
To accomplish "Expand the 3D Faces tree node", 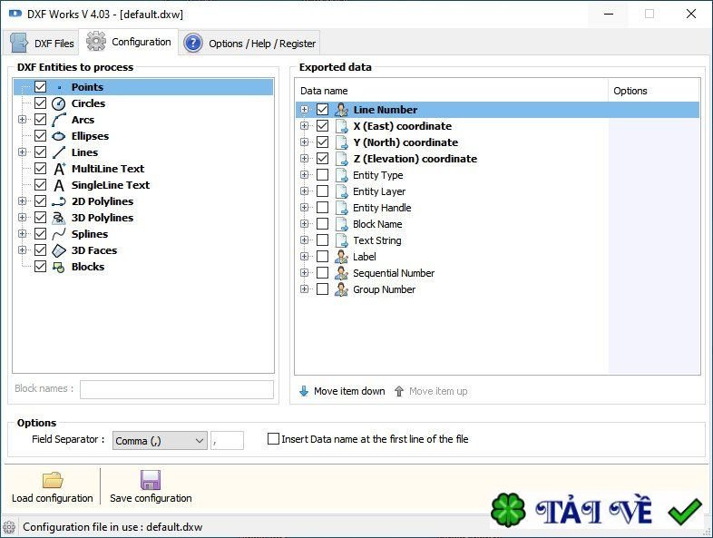I will (x=22, y=250).
